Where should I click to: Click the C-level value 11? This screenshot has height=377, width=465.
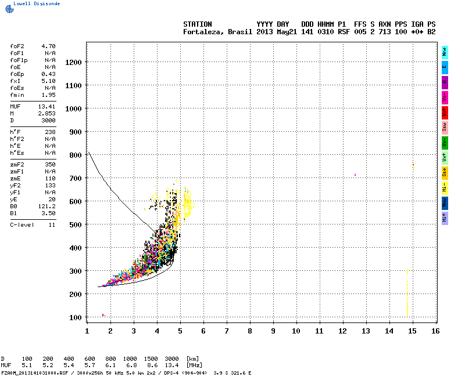pyautogui.click(x=52, y=225)
